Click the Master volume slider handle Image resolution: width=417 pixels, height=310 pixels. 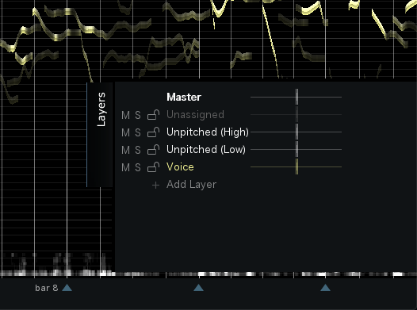pos(296,97)
